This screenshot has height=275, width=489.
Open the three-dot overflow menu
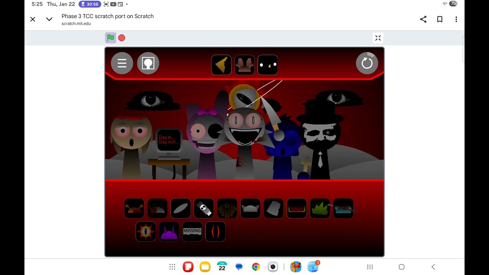[x=456, y=19]
